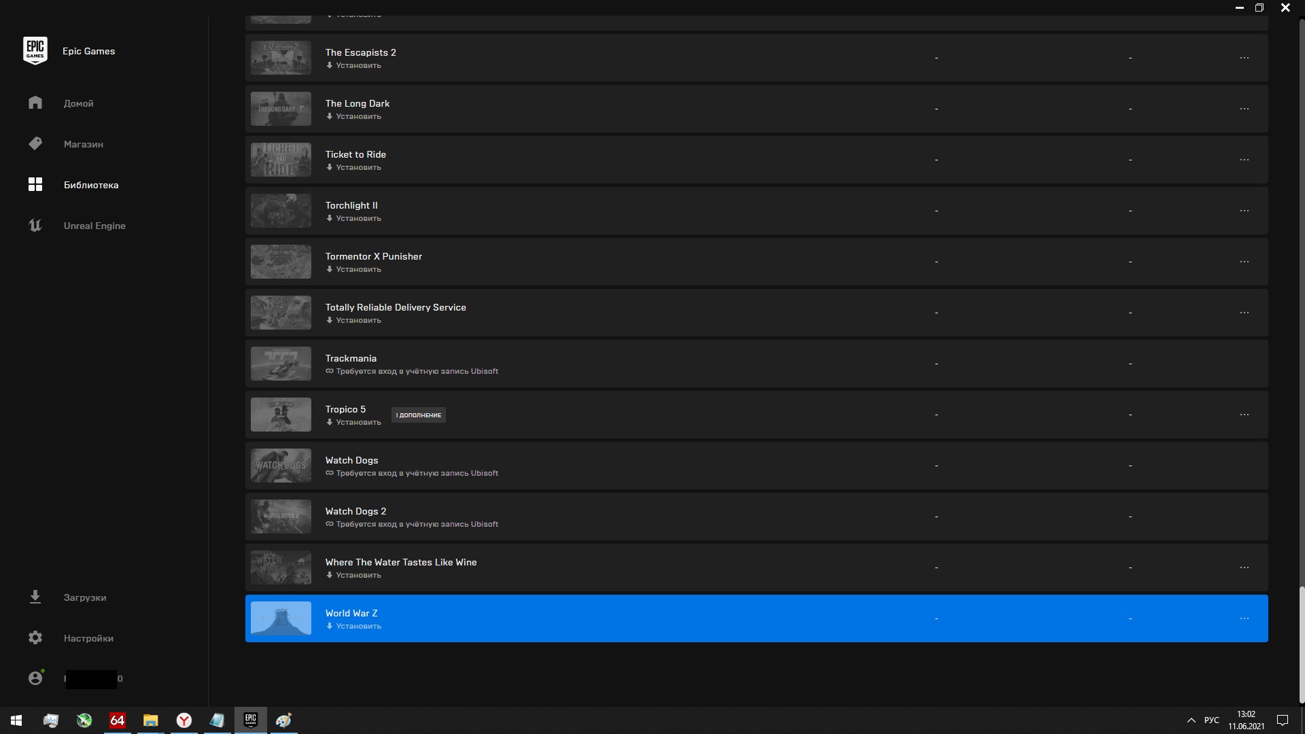
Task: Click the Tormentor X Punisher title
Action: pos(373,256)
